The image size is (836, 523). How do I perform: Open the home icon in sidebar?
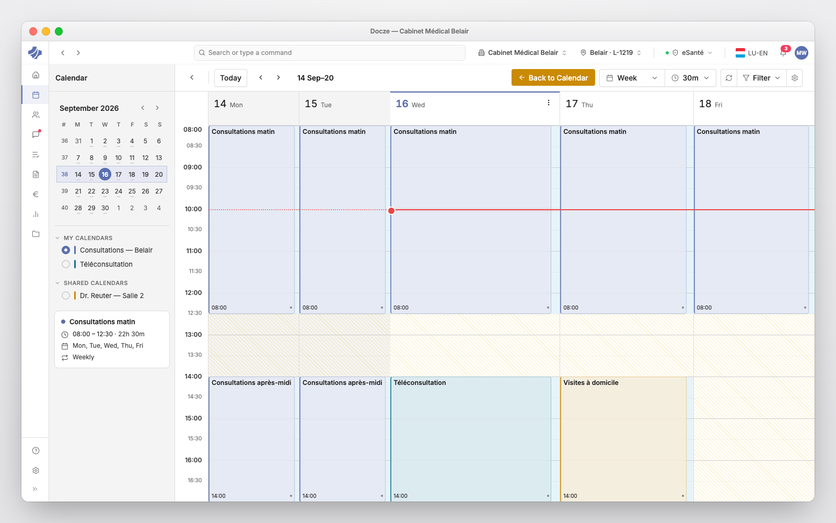(x=36, y=75)
